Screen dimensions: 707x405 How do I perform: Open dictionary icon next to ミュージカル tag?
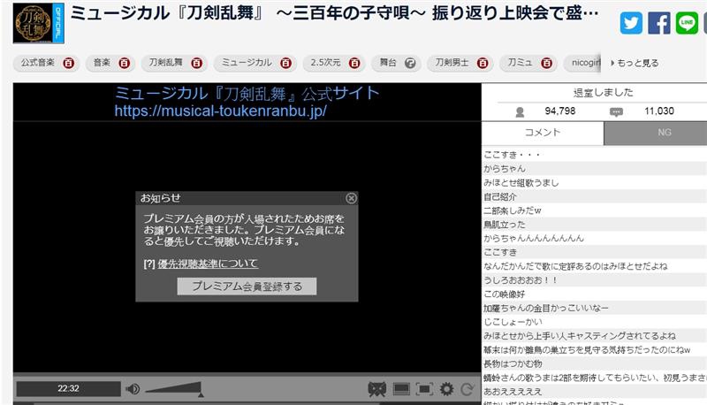tap(285, 63)
